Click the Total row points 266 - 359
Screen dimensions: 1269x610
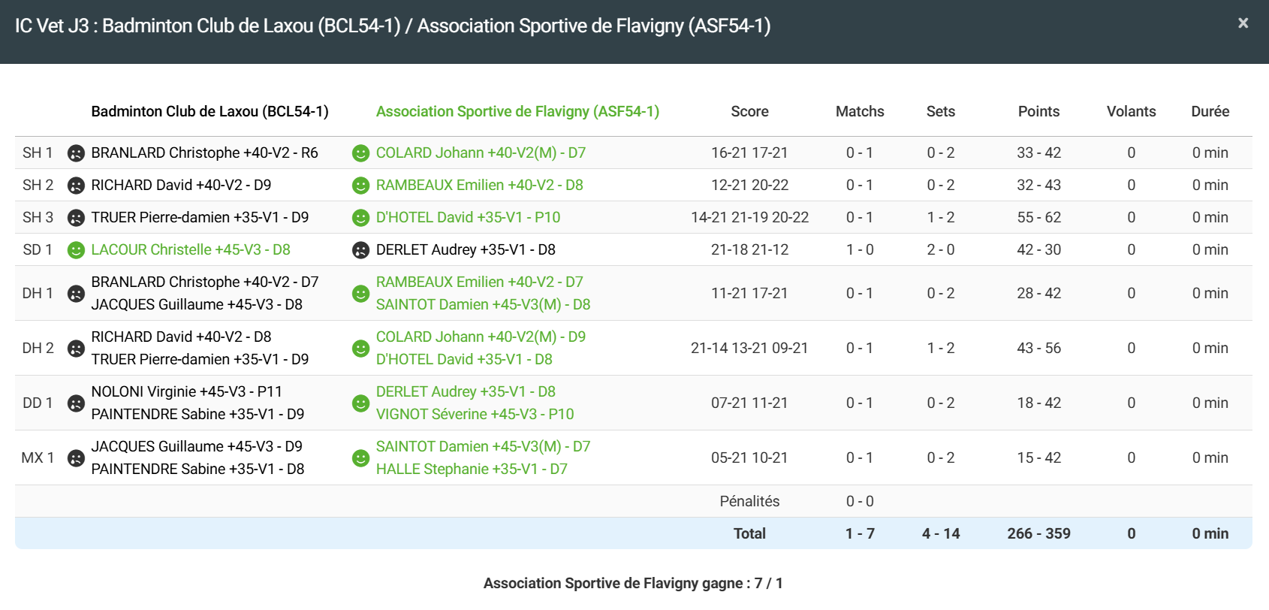[1038, 533]
